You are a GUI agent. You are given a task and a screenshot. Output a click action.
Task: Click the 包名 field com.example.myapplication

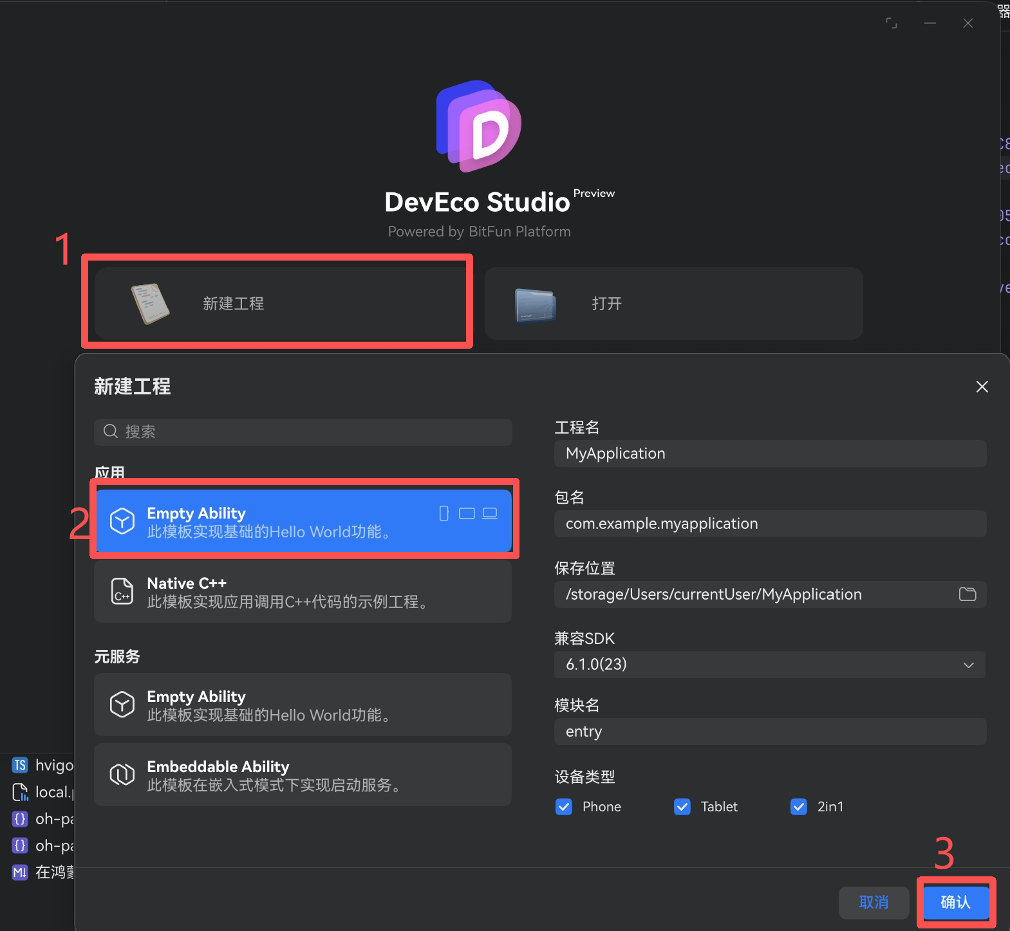770,524
